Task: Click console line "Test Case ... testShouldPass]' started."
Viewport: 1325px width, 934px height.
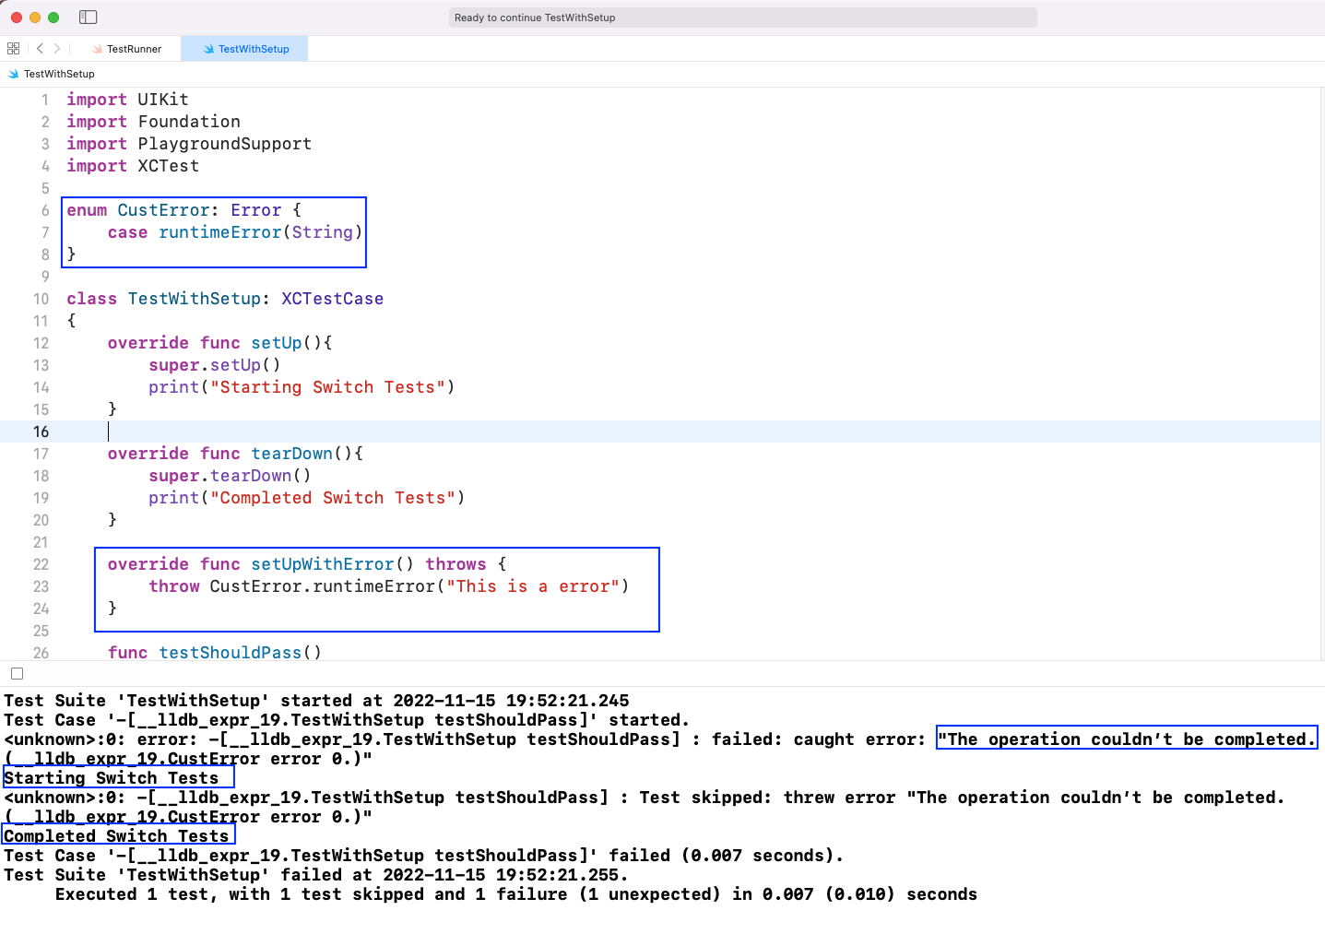Action: point(347,720)
